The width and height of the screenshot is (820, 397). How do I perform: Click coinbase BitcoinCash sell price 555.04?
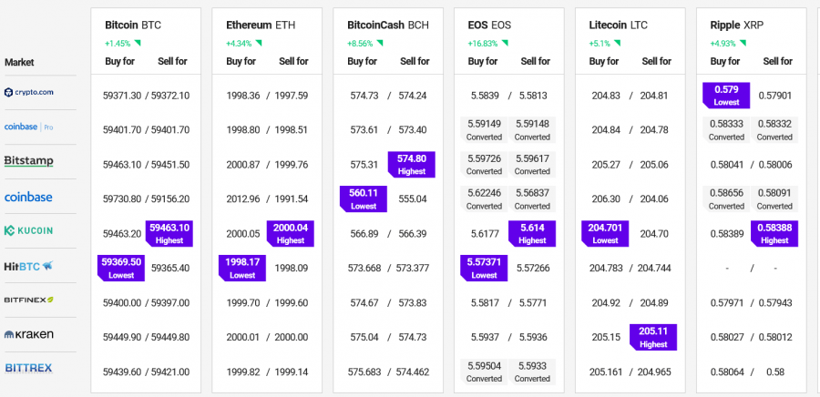[x=413, y=199]
